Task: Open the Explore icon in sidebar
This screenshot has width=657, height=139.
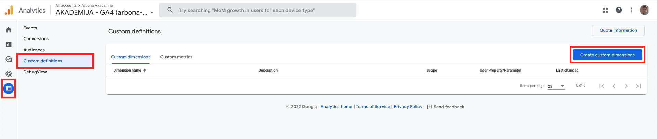Action: click(9, 59)
